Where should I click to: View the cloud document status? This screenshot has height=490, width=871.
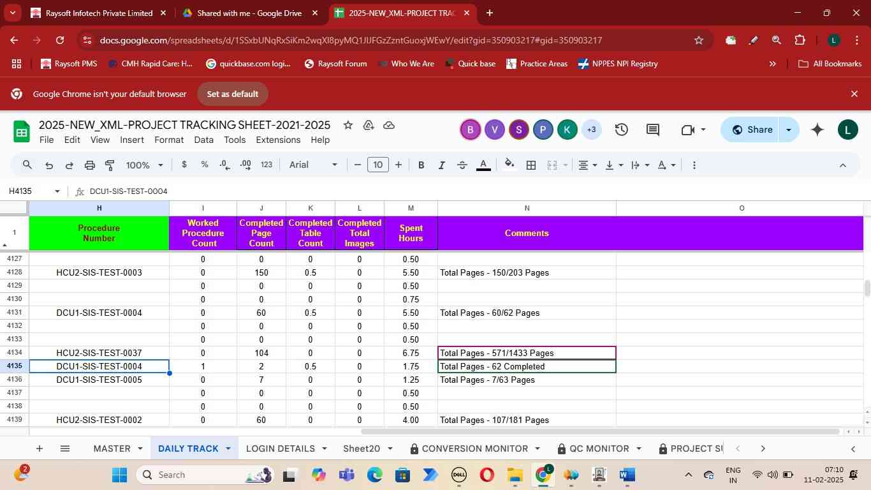(389, 125)
